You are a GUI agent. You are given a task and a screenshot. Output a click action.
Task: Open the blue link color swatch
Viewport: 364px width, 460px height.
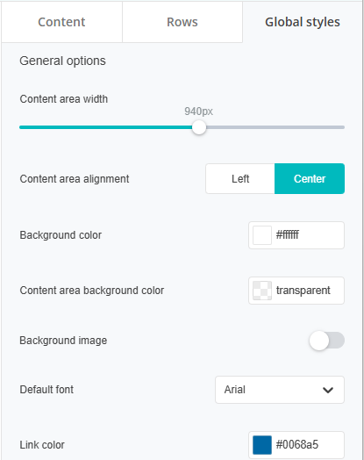262,445
